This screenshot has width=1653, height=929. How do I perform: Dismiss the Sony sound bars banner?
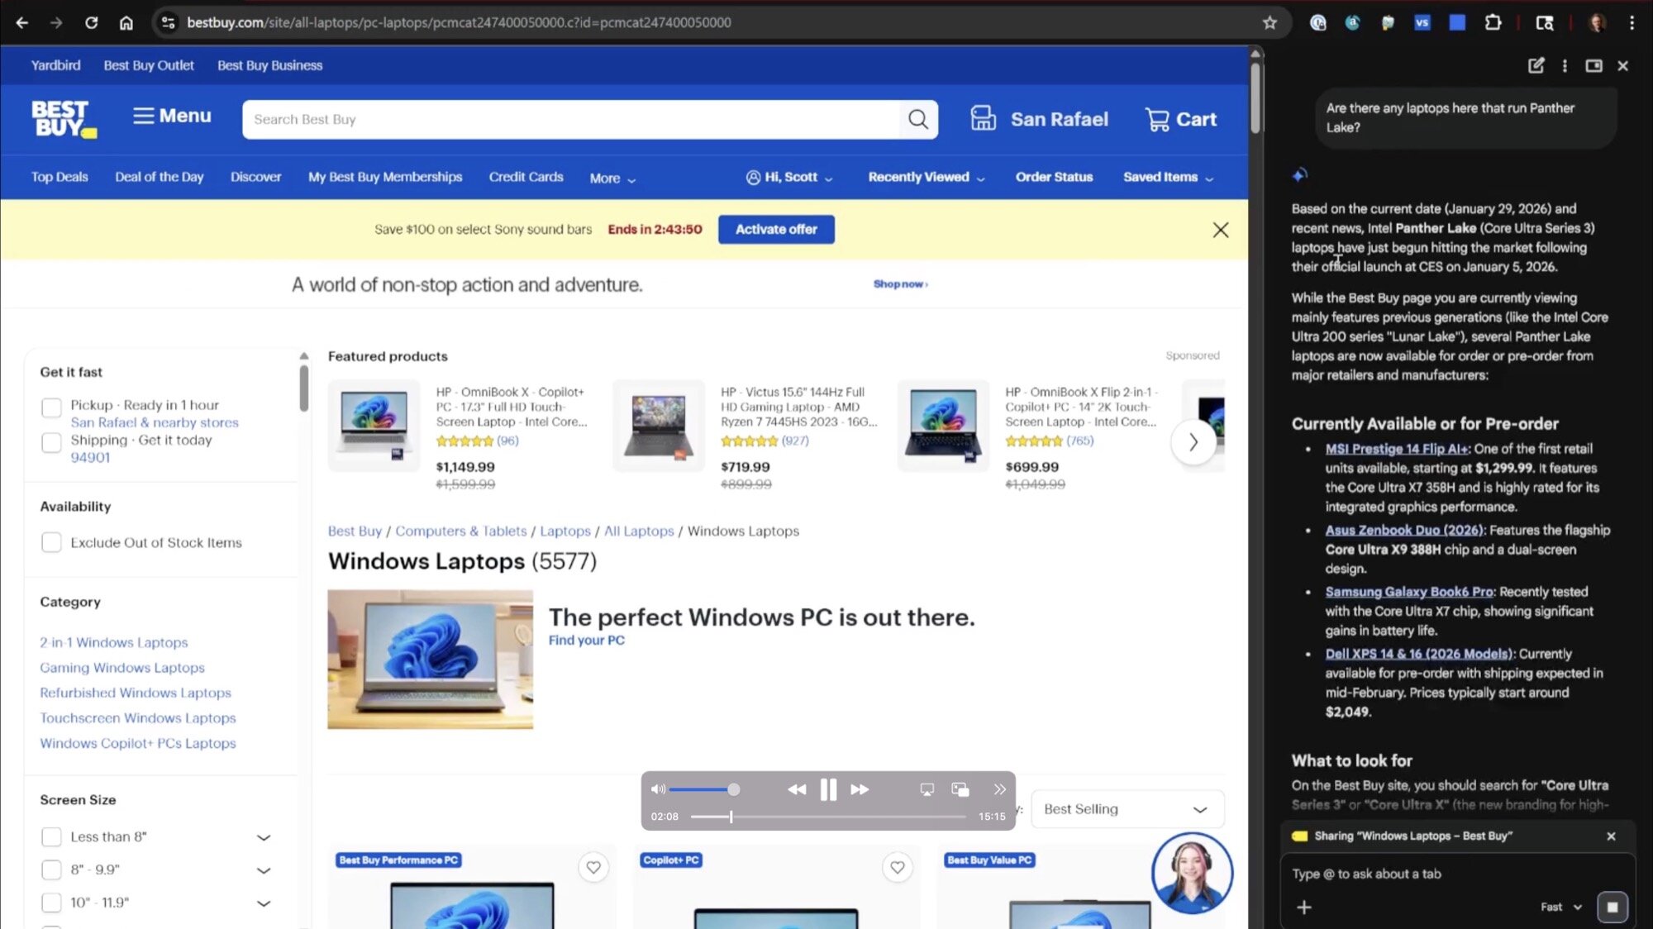(1220, 230)
